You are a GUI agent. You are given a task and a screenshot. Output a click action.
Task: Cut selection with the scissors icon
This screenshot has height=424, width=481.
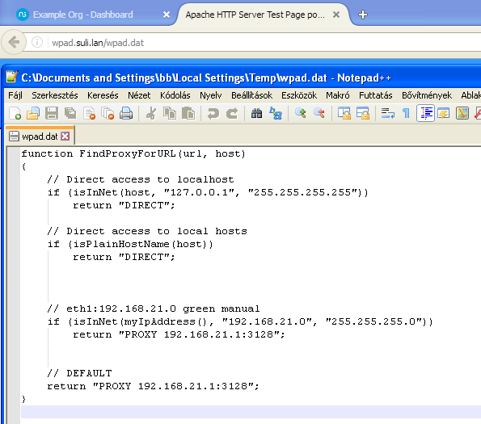pos(151,113)
